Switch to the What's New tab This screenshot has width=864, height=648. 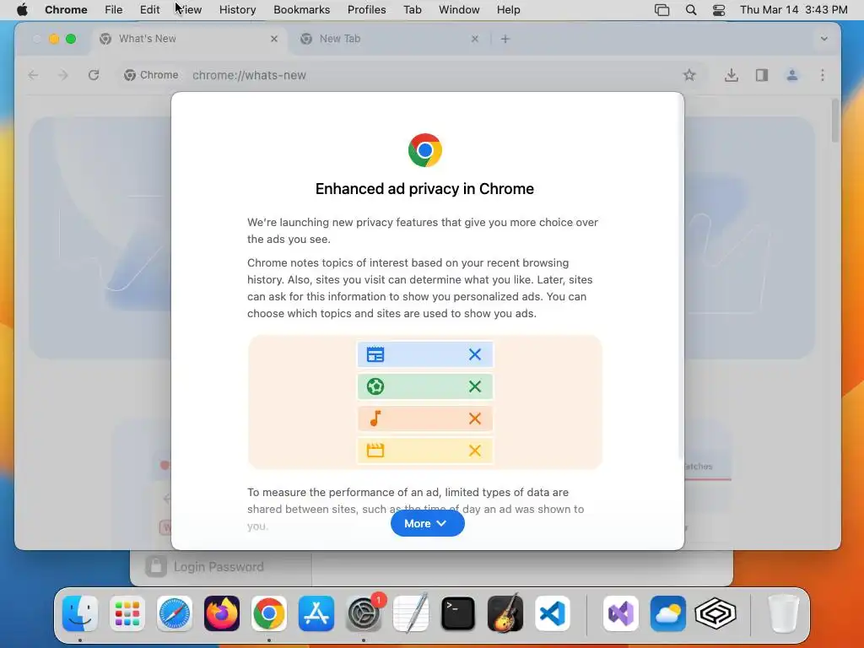coord(188,39)
